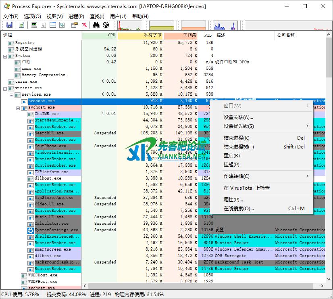Open System Information from the toolbar
Viewport: 333px width, 299px height.
pyautogui.click(x=34, y=25)
